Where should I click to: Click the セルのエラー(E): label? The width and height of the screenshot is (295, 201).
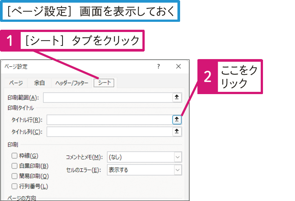(84, 170)
